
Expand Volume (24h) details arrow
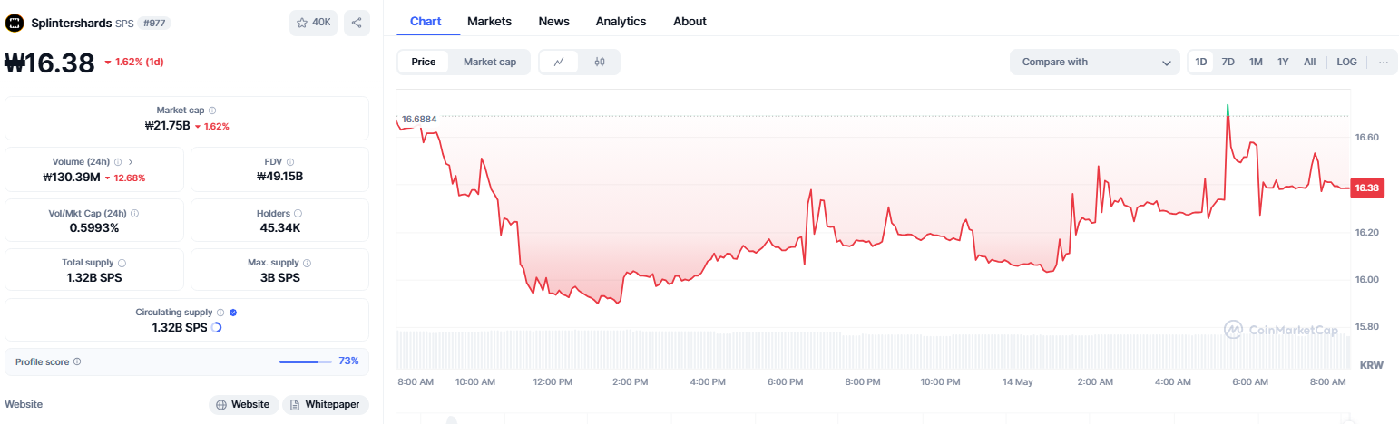(131, 161)
